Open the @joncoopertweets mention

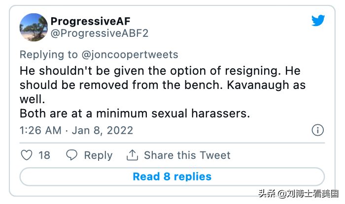pos(130,55)
